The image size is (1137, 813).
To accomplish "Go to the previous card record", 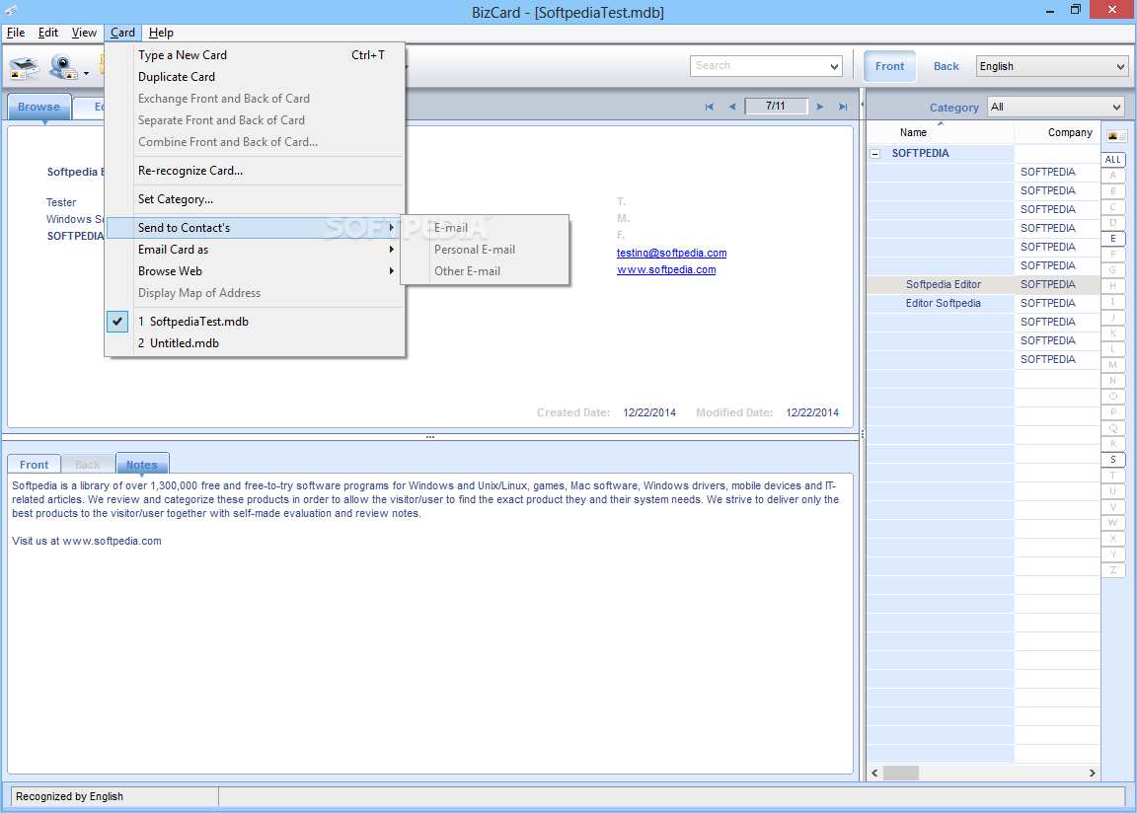I will pos(732,107).
